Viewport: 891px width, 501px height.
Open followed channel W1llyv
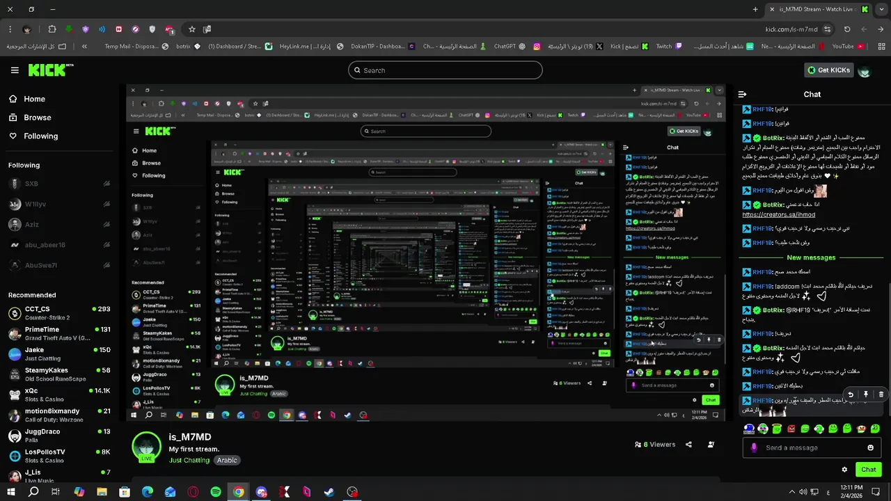[59, 205]
